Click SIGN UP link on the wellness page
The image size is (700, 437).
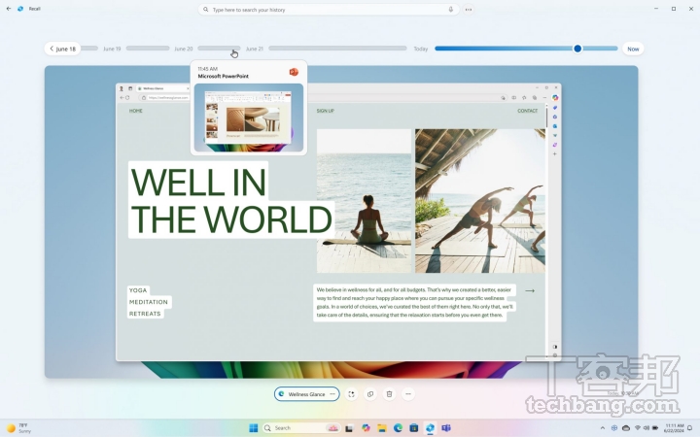click(x=326, y=111)
